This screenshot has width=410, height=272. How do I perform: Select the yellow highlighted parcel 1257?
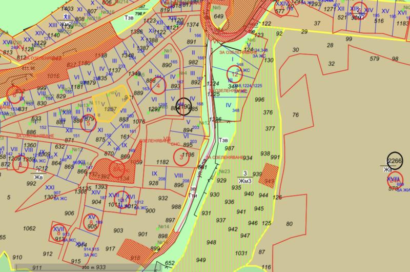[109, 106]
